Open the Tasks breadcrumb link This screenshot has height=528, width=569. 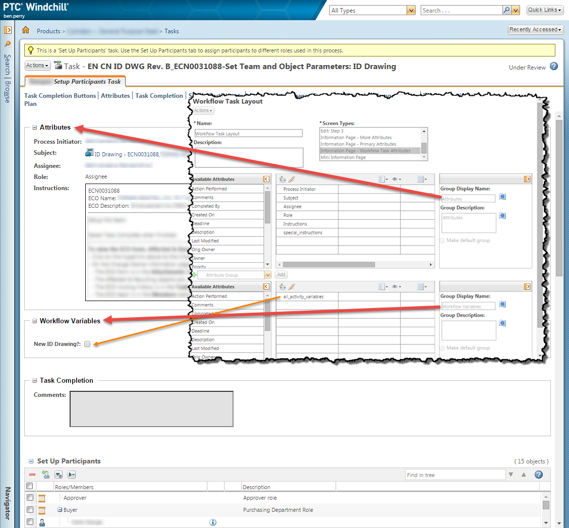pyautogui.click(x=172, y=31)
